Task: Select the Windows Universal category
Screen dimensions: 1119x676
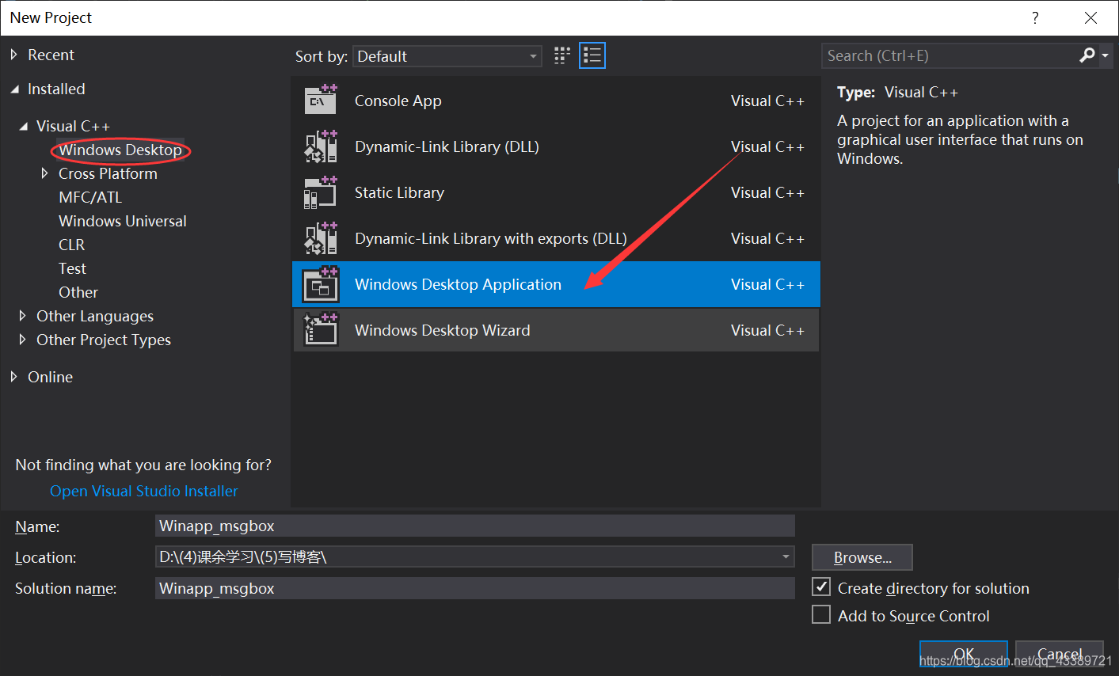Action: click(x=123, y=221)
